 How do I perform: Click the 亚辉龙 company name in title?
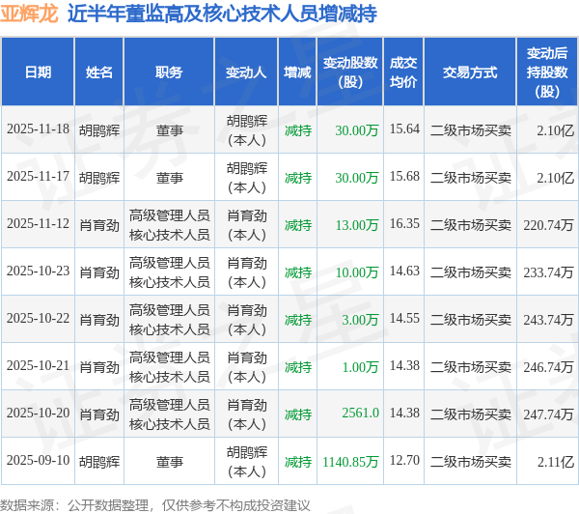tap(31, 14)
